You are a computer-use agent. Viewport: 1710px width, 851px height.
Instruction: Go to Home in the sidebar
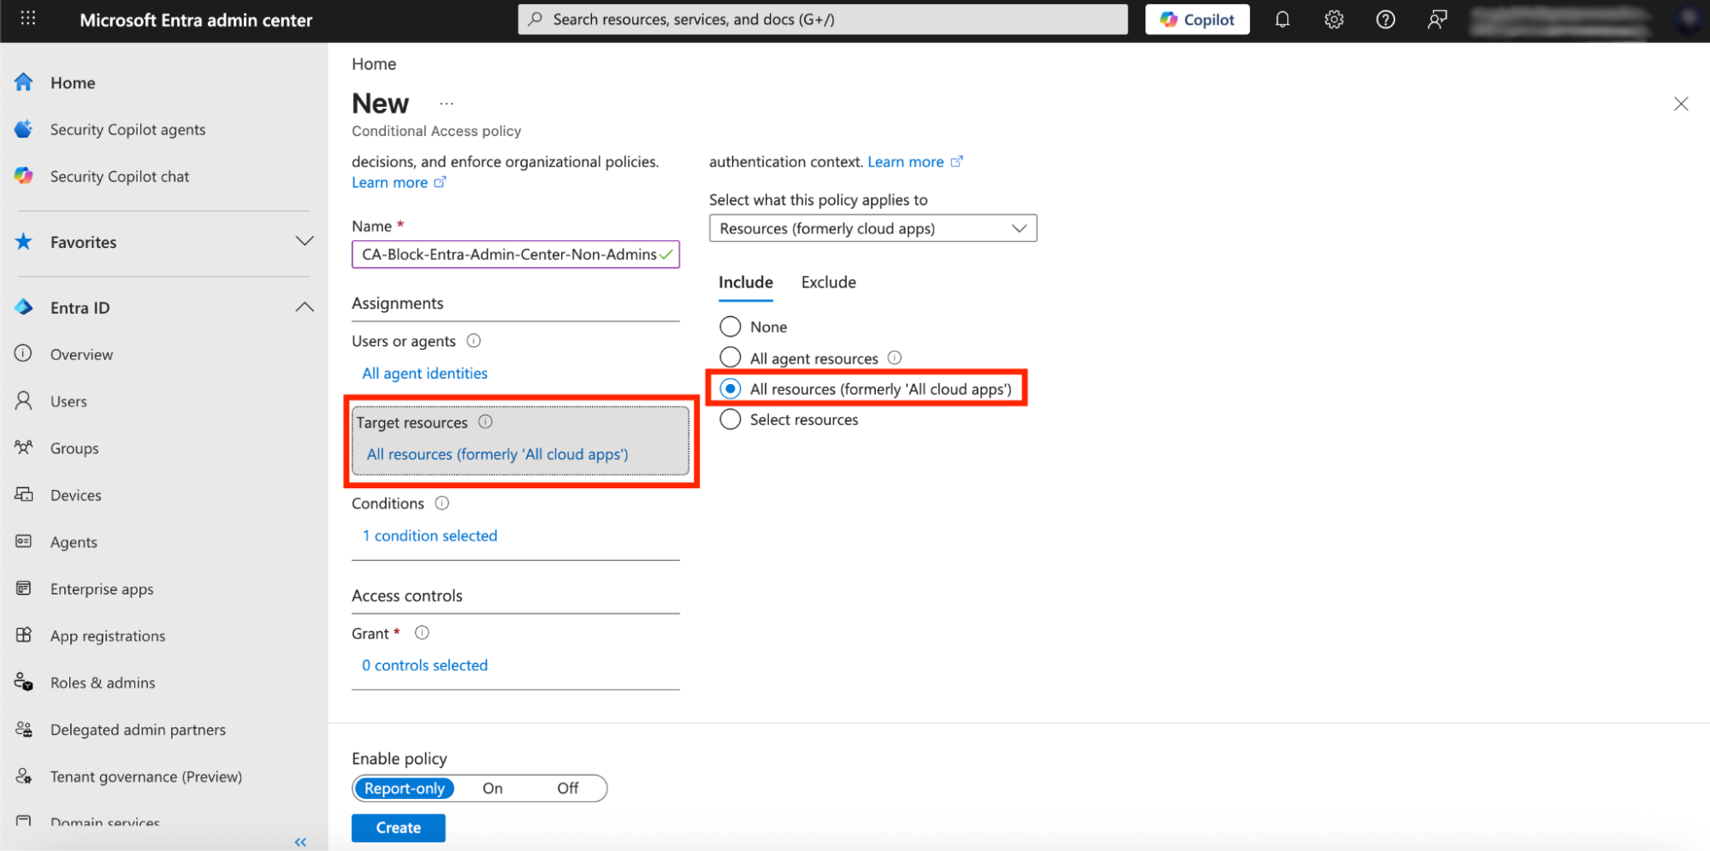tap(72, 83)
